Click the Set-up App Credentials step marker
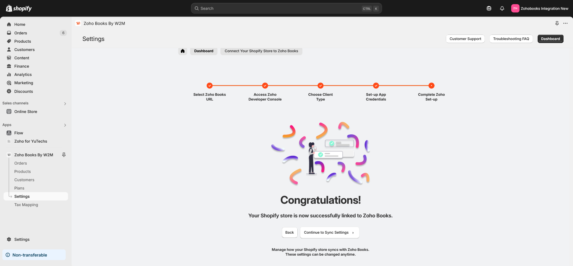Image resolution: width=573 pixels, height=266 pixels. point(376,86)
